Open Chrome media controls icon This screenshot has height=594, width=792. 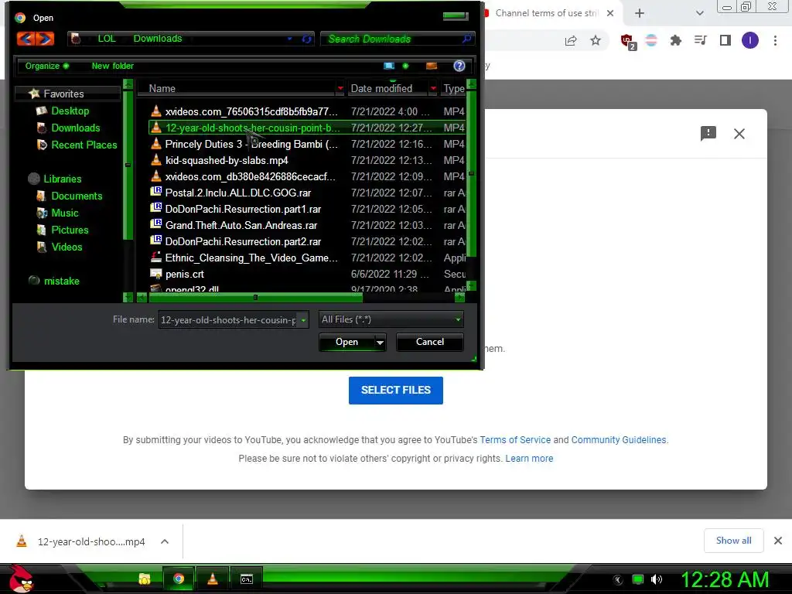700,40
